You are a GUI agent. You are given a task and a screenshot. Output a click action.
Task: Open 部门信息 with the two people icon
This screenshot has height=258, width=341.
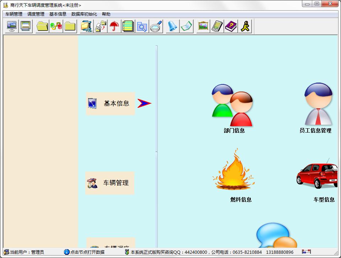click(x=232, y=105)
